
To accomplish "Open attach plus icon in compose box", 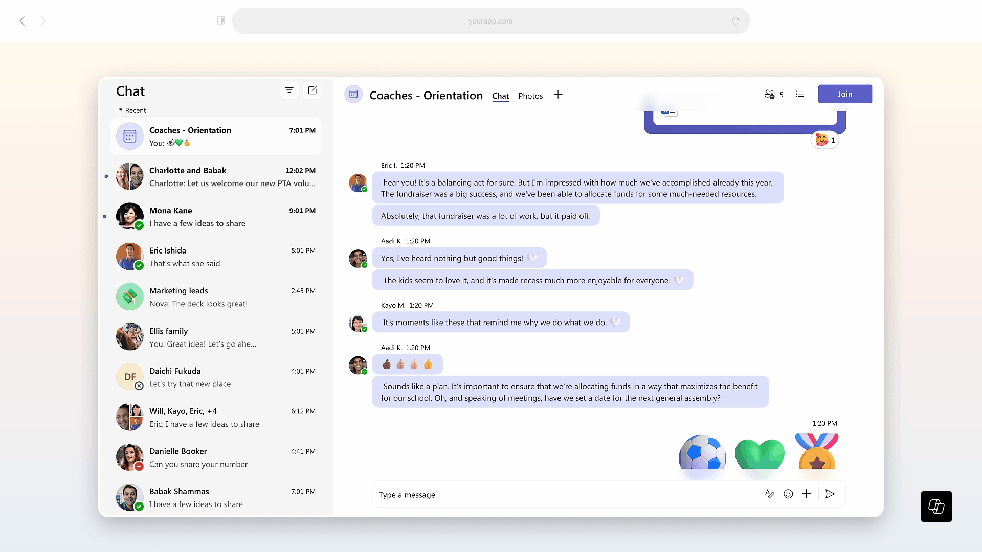I will tap(807, 494).
